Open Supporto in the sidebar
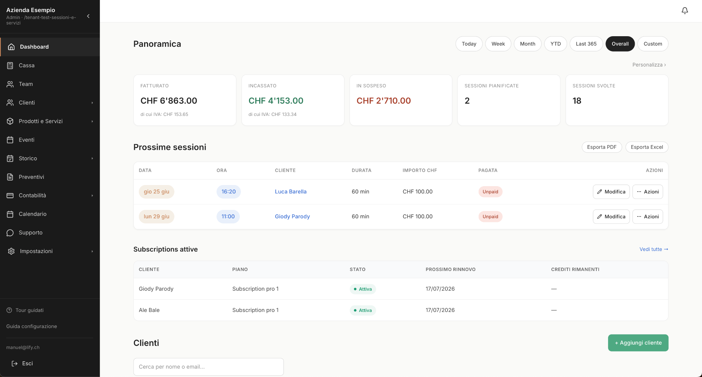702x377 pixels. coord(50,233)
